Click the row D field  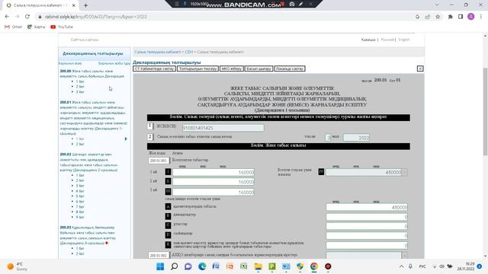pyautogui.click(x=367, y=235)
